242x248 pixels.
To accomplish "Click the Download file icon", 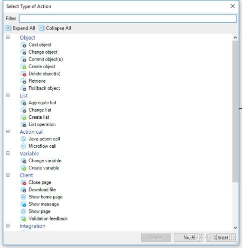I will tap(23, 189).
